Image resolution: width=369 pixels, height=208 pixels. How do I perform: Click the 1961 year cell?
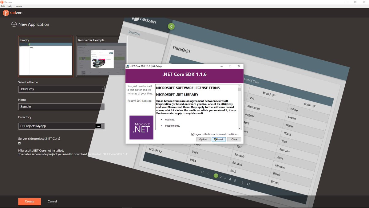coord(195,152)
